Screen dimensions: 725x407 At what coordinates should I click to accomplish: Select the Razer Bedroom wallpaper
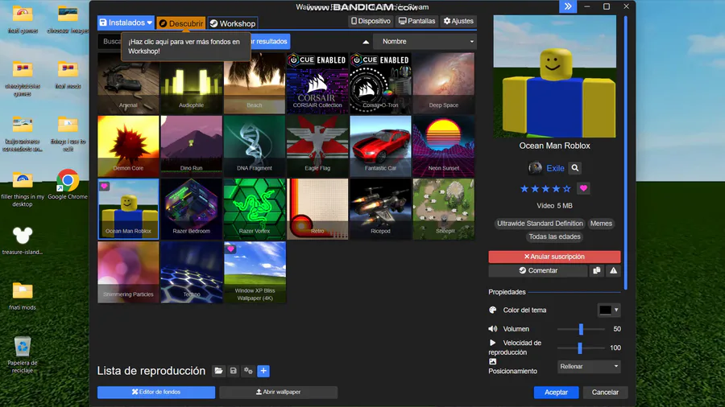point(192,209)
